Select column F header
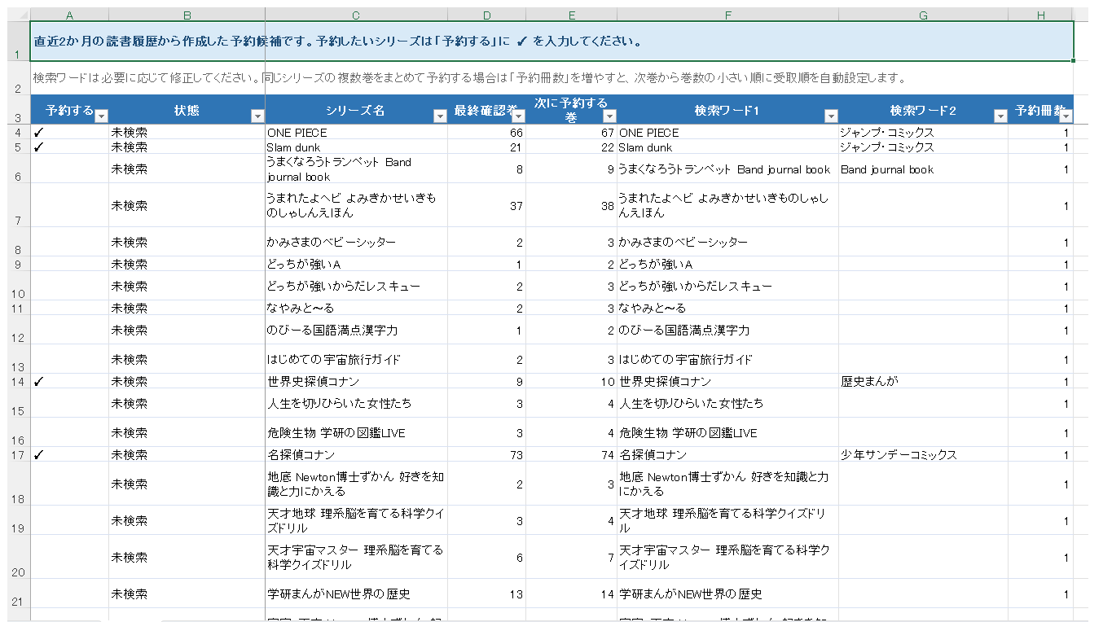The width and height of the screenshot is (1103, 622). pos(727,15)
